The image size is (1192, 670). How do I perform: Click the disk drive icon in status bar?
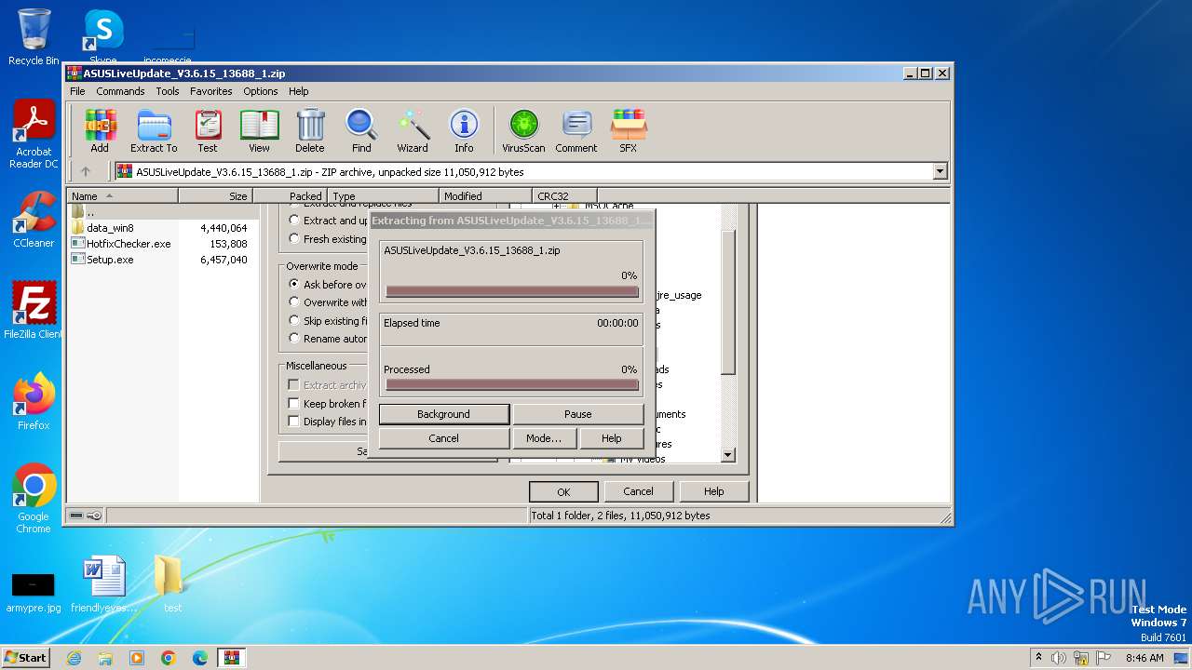point(76,516)
